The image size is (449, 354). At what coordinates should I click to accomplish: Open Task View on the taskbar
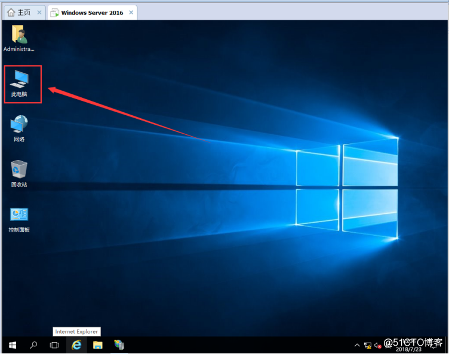click(54, 345)
